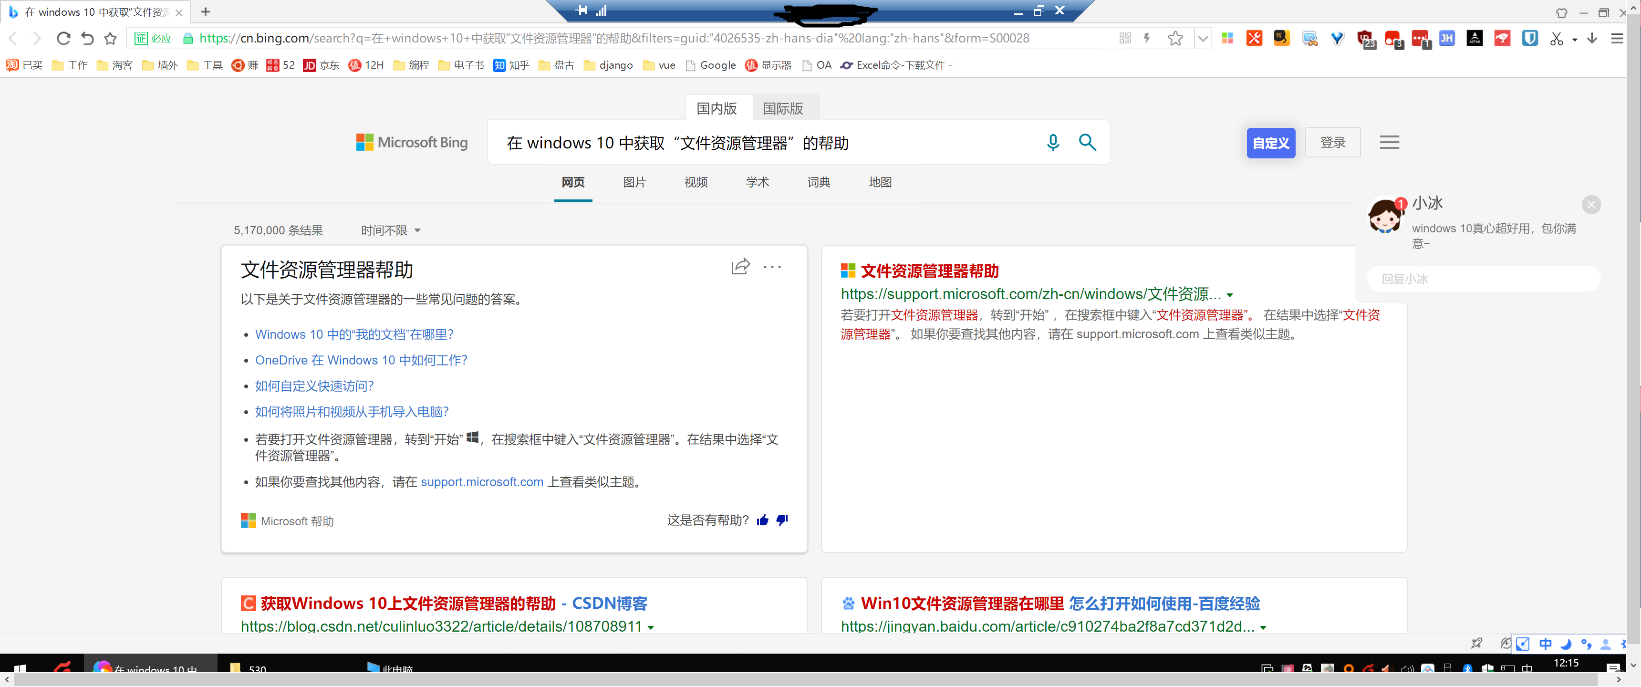
Task: Select the 视频 videos tab
Action: tap(696, 182)
